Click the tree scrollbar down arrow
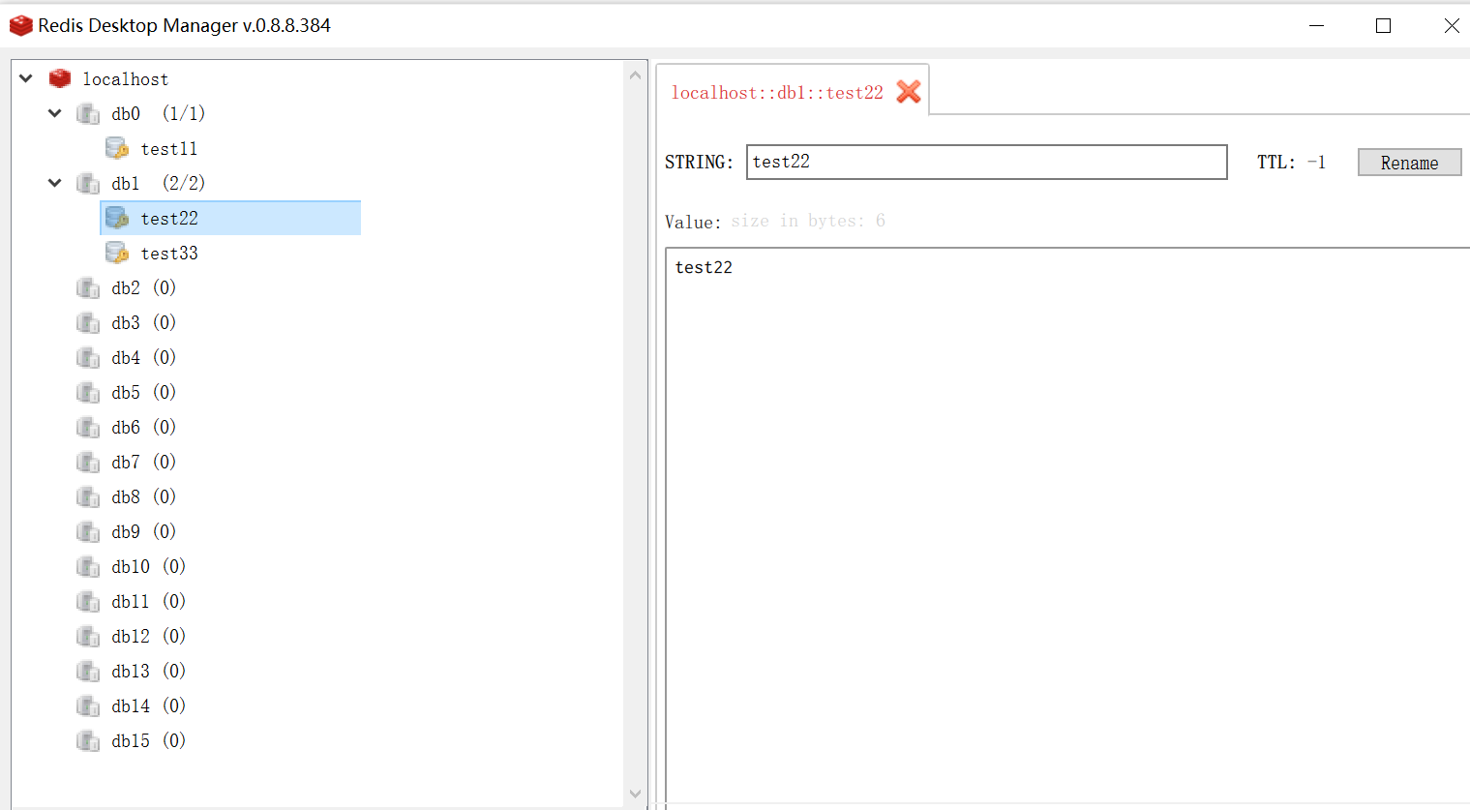This screenshot has width=1470, height=810. pos(636,795)
